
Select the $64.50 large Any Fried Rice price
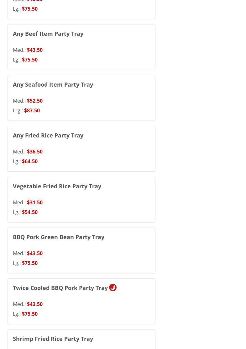30,161
